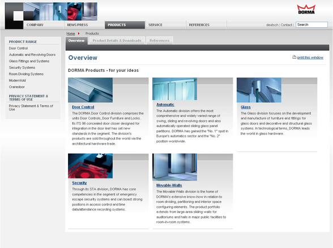Click the red Security thumbnail image
This screenshot has height=248, width=333.
(90, 166)
